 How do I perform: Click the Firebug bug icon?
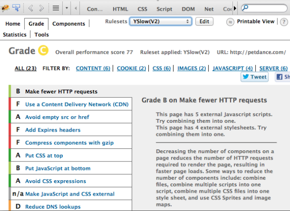pyautogui.click(x=5, y=8)
